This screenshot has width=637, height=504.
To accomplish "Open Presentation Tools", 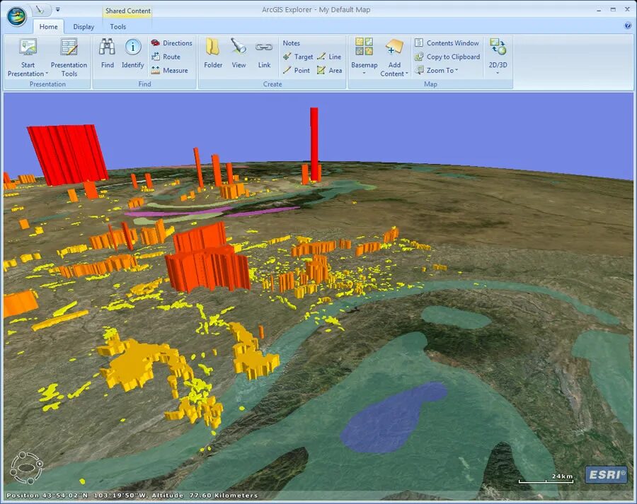I will [x=69, y=57].
